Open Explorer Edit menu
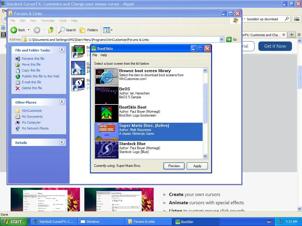Viewport: 302px width, 226px height. (22, 21)
